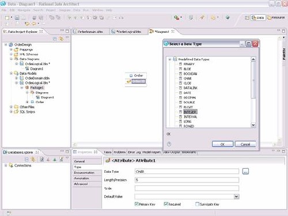Click the data type list scroll up arrow

253,59
